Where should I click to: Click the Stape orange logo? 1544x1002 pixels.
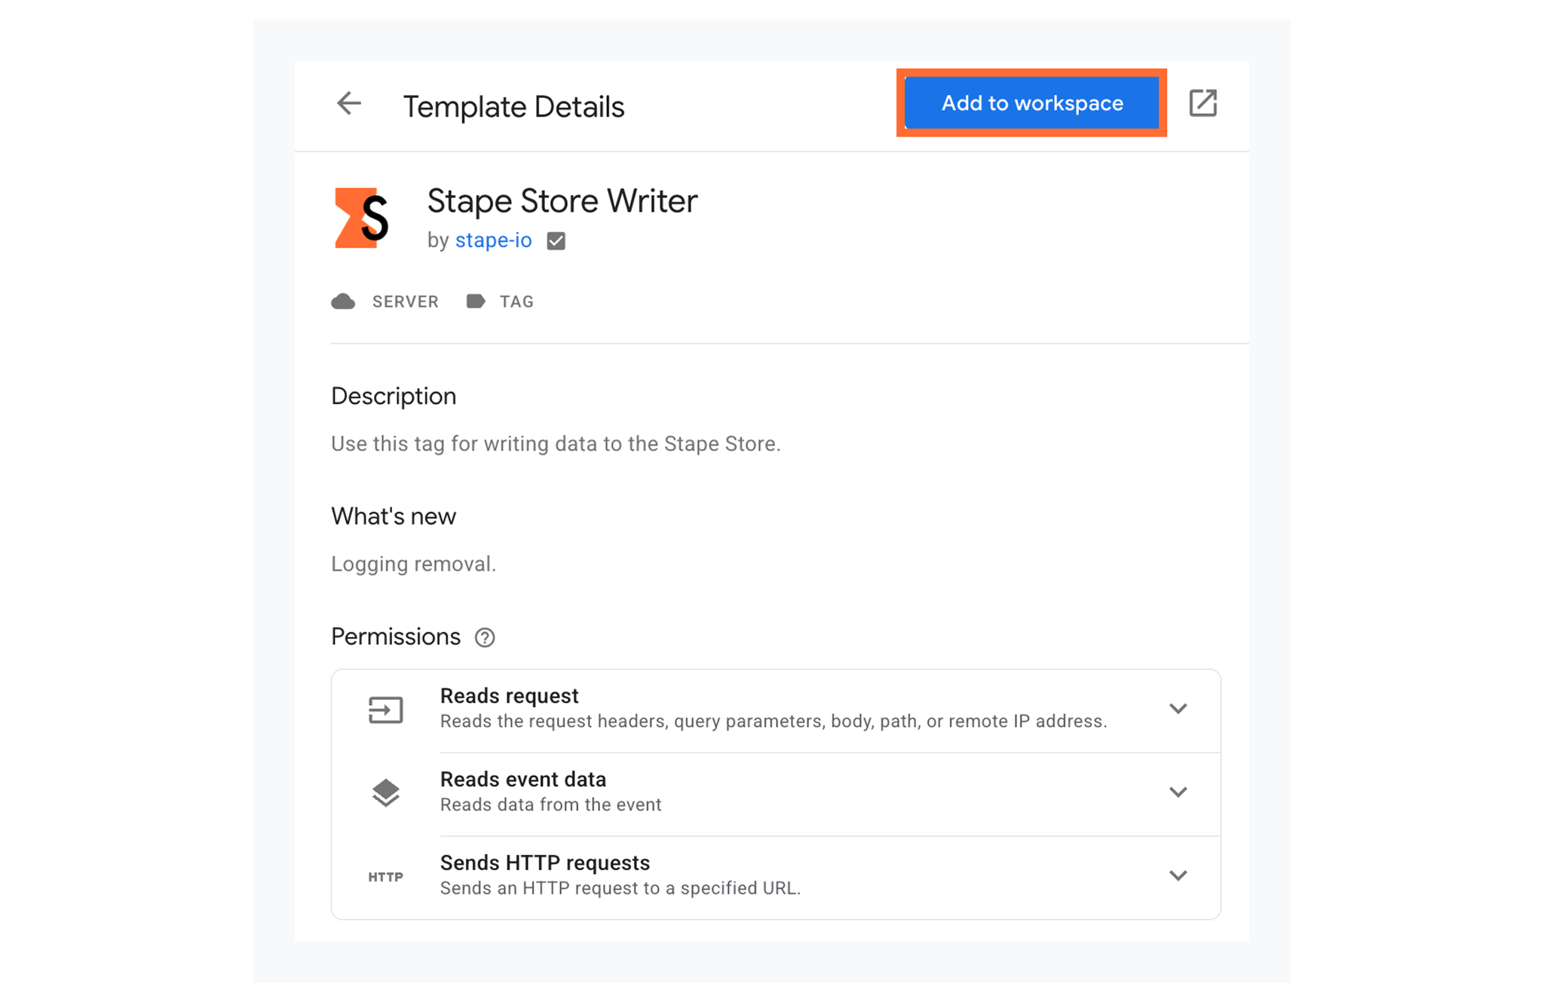tap(362, 218)
